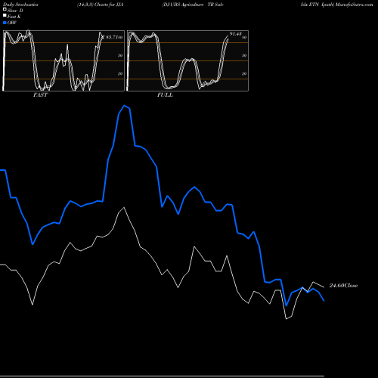Click the 20 level label in FULL chart

pos(244,73)
